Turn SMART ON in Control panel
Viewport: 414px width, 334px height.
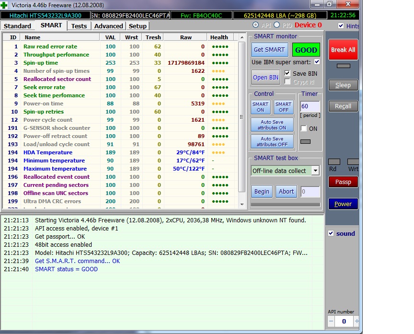click(261, 107)
